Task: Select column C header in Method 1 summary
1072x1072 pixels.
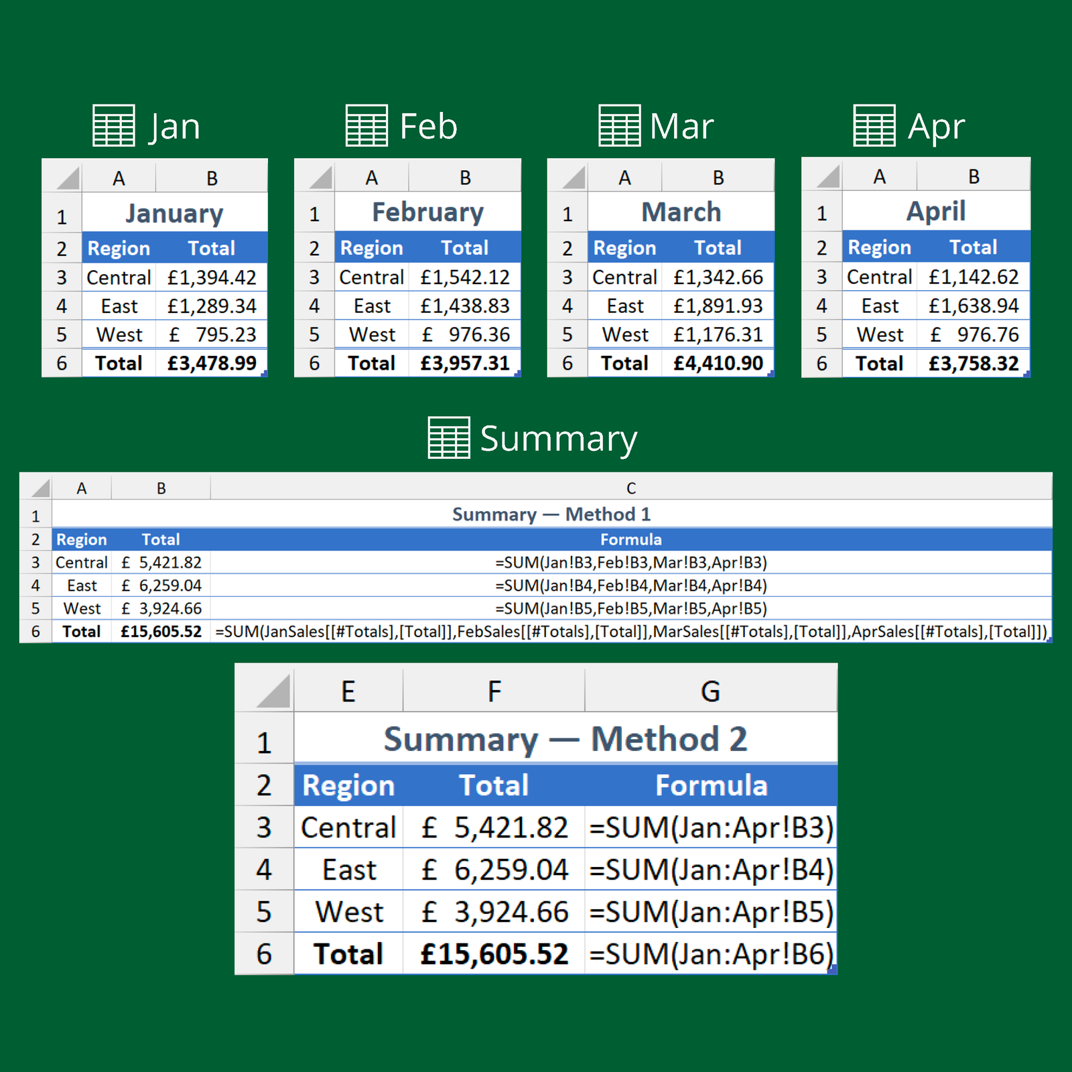Action: coord(630,488)
